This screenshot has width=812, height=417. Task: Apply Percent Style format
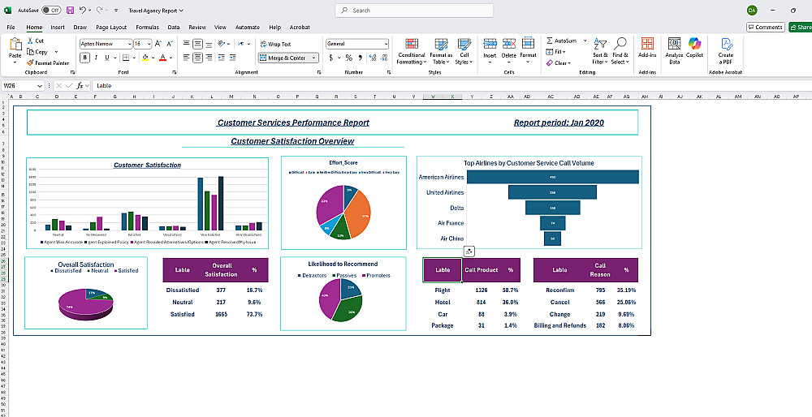[x=348, y=58]
